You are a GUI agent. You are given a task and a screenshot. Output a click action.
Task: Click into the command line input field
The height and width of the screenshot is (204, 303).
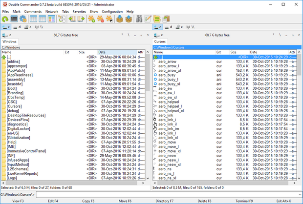[167, 195]
